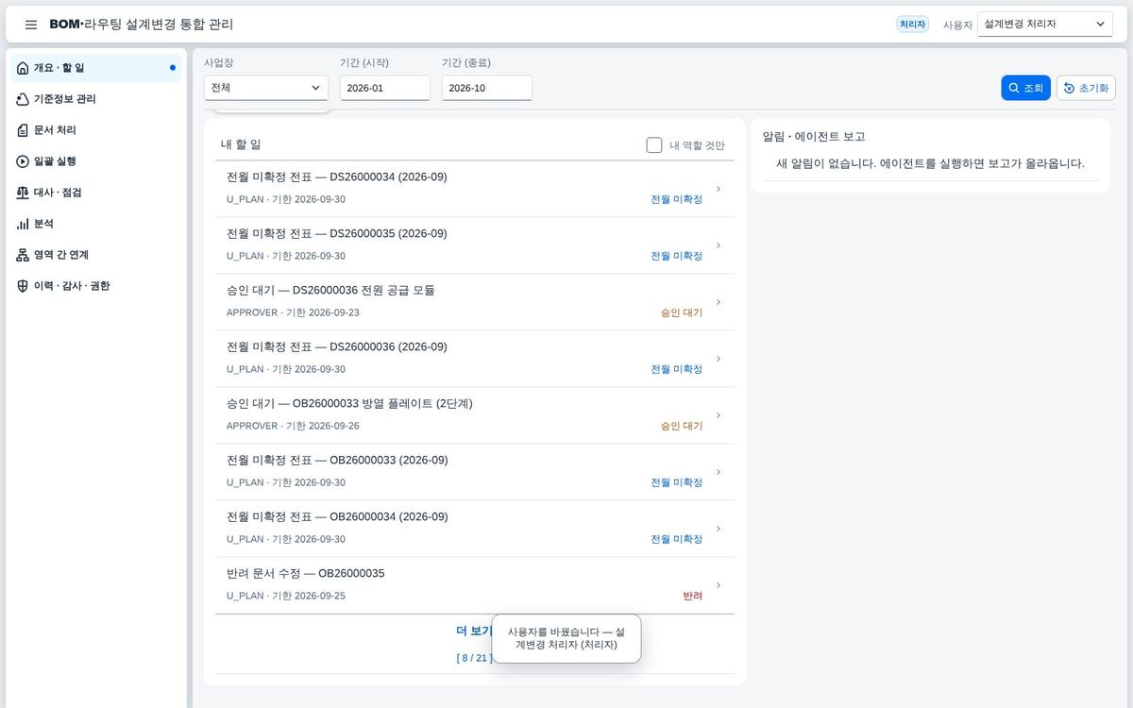This screenshot has width=1133, height=708.
Task: Click the U_PLAN · 기한 2026-09-25 text
Action: click(286, 596)
